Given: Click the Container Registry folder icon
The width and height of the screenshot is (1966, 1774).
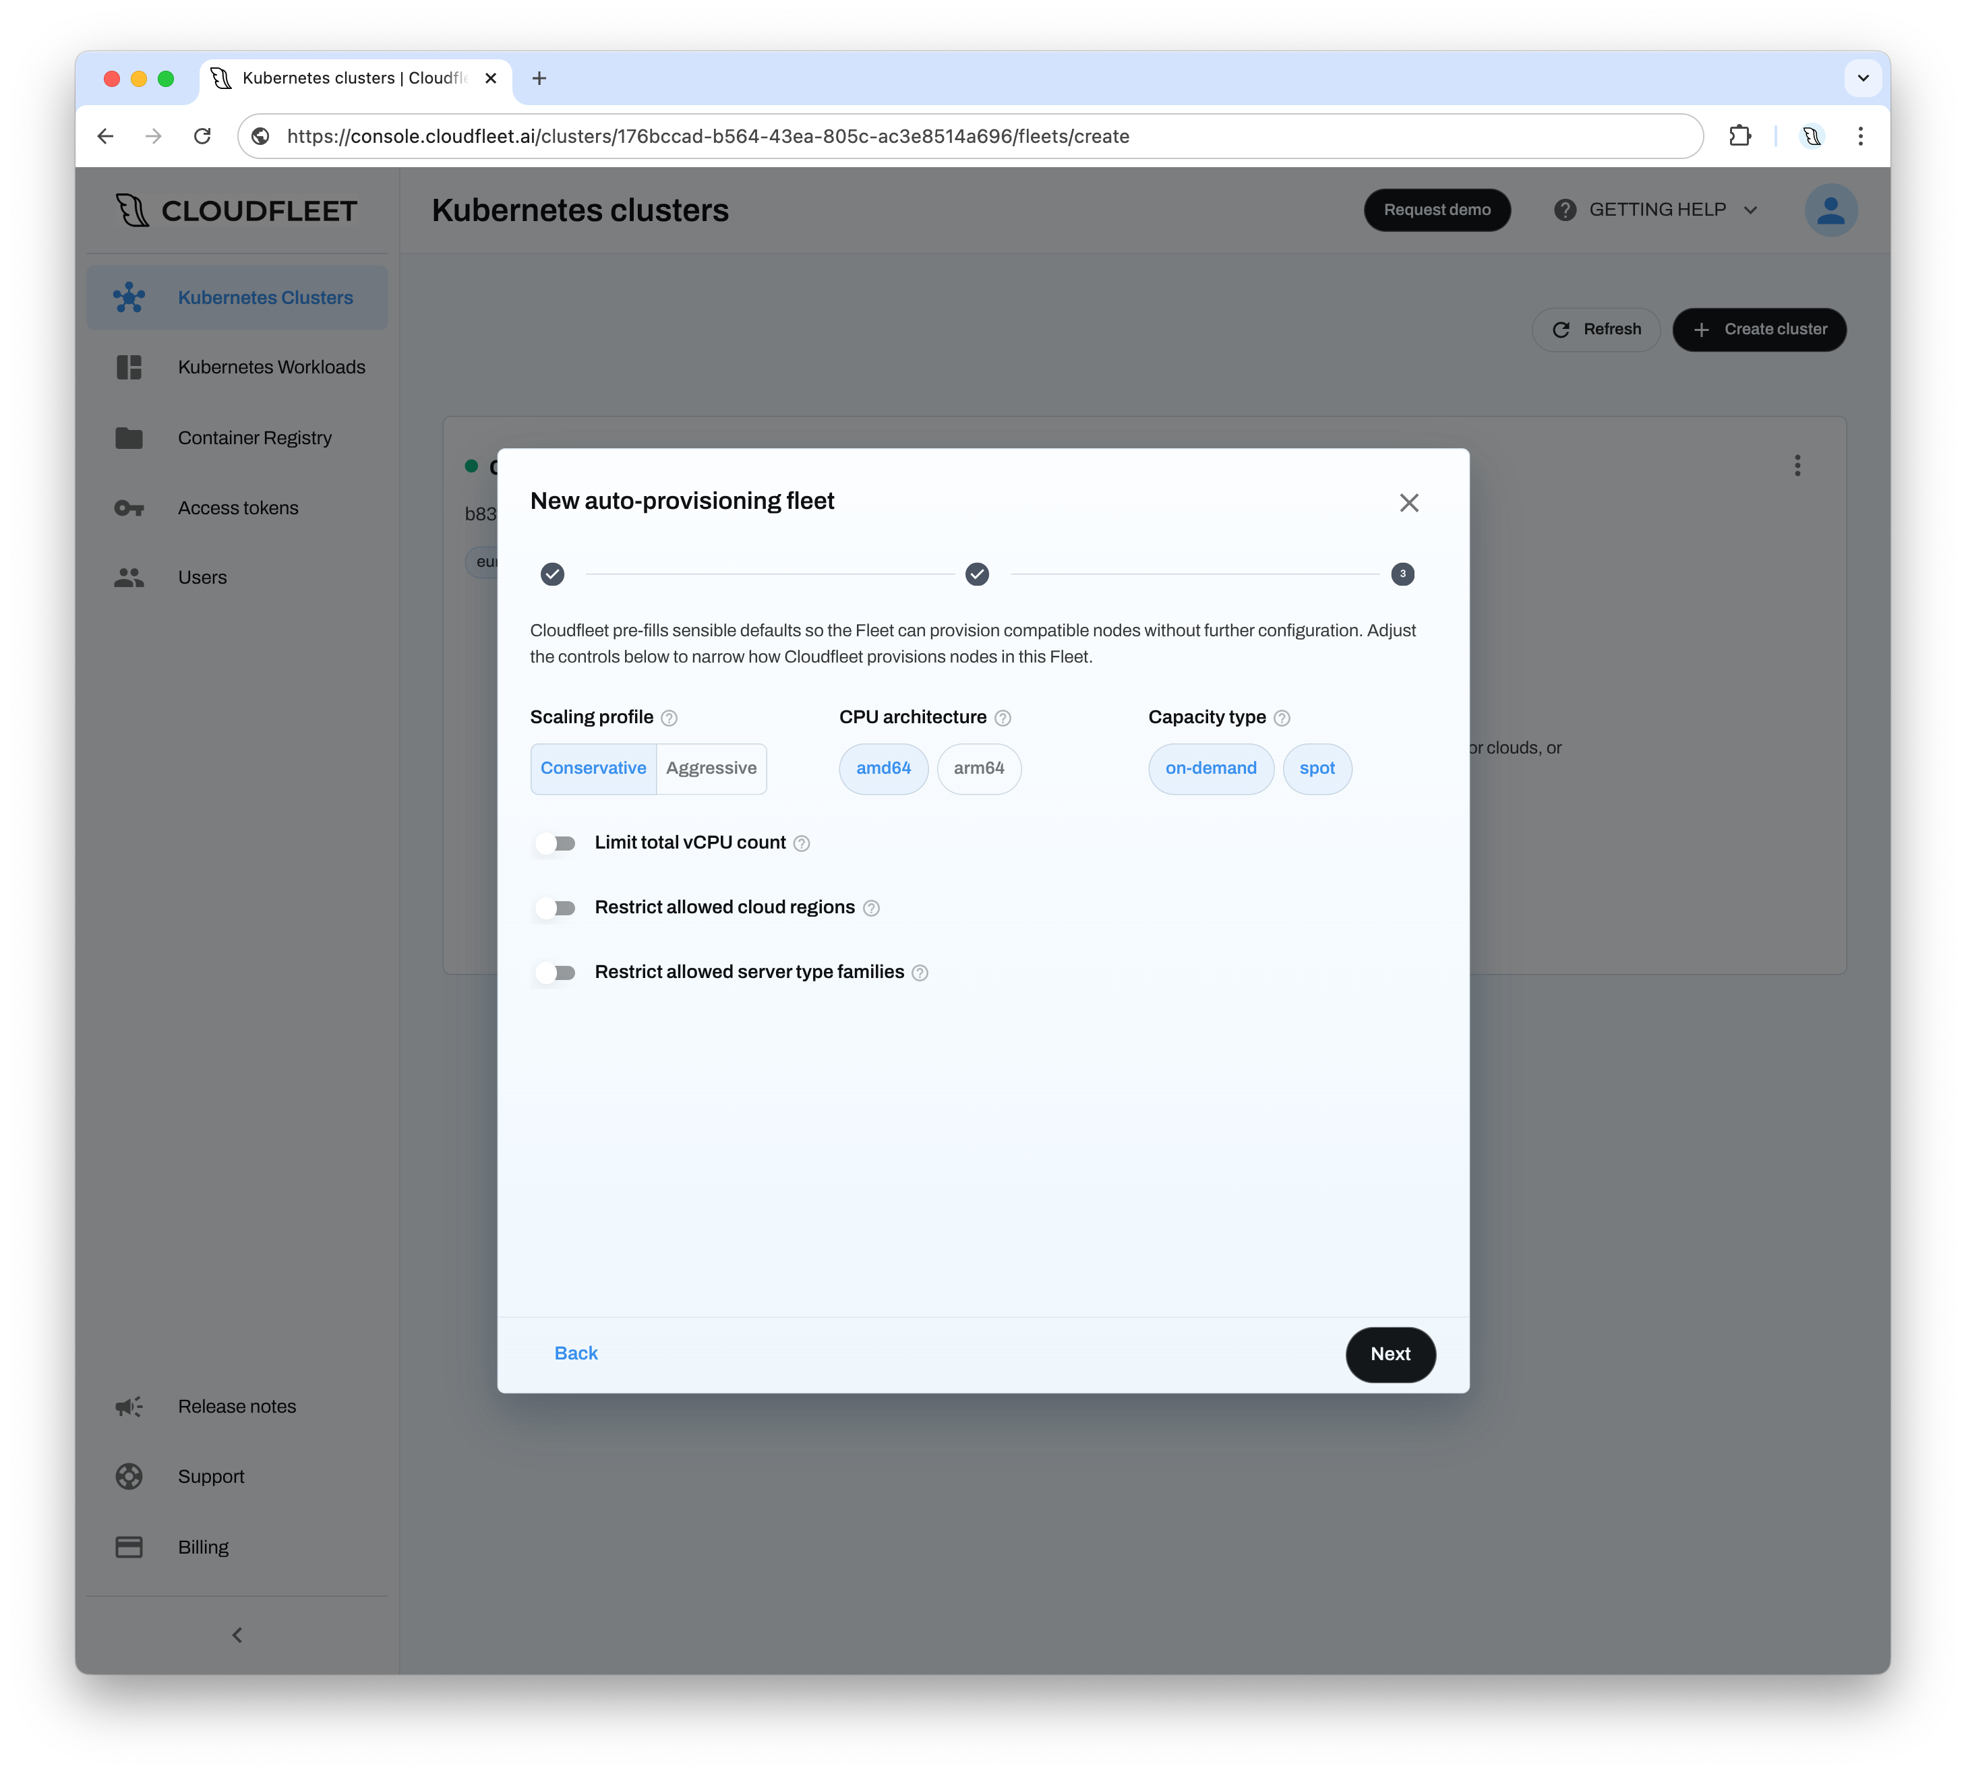Looking at the screenshot, I should (129, 437).
